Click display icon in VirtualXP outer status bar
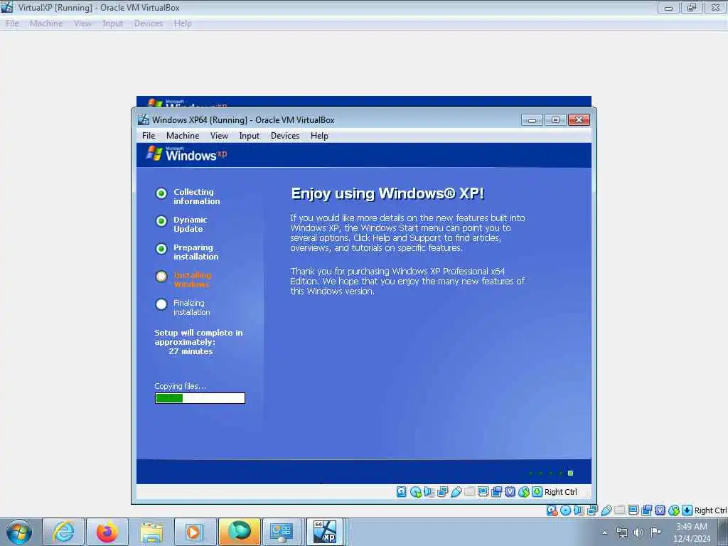The width and height of the screenshot is (728, 546). point(633,510)
